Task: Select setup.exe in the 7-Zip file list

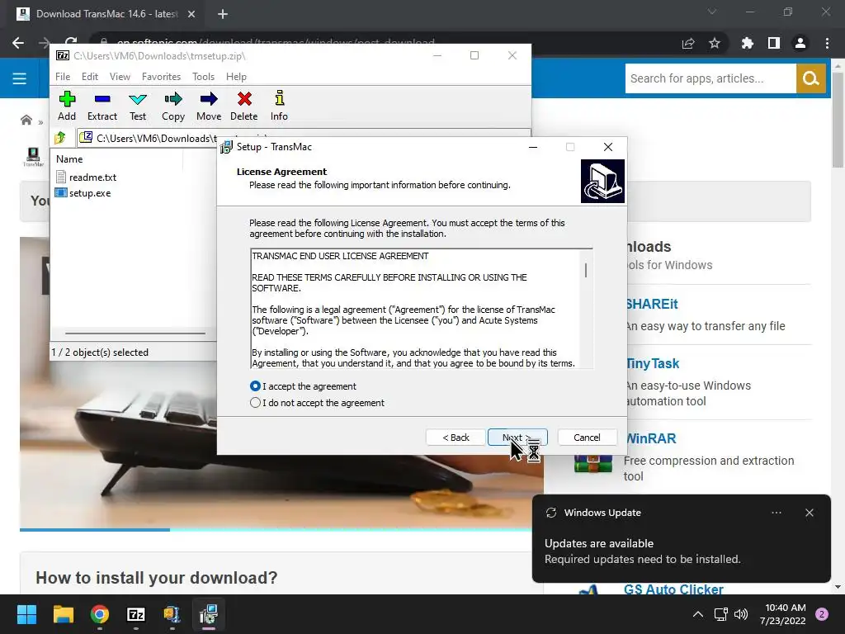Action: [83, 193]
